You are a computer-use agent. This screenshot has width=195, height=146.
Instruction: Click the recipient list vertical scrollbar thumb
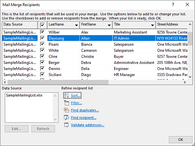point(190,39)
